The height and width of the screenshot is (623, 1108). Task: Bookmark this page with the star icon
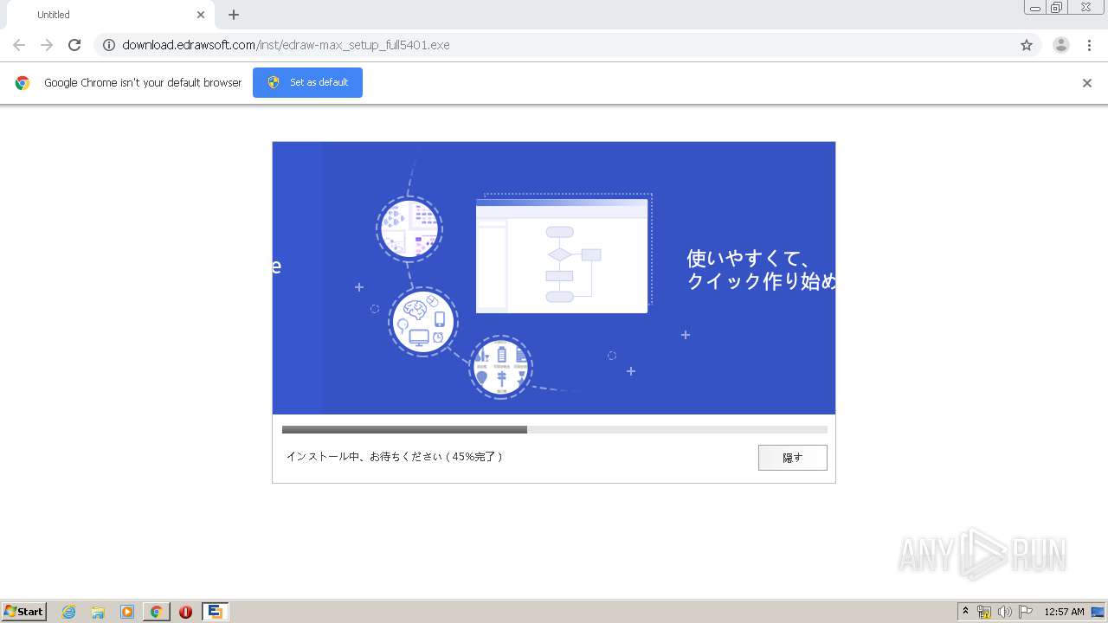1027,45
